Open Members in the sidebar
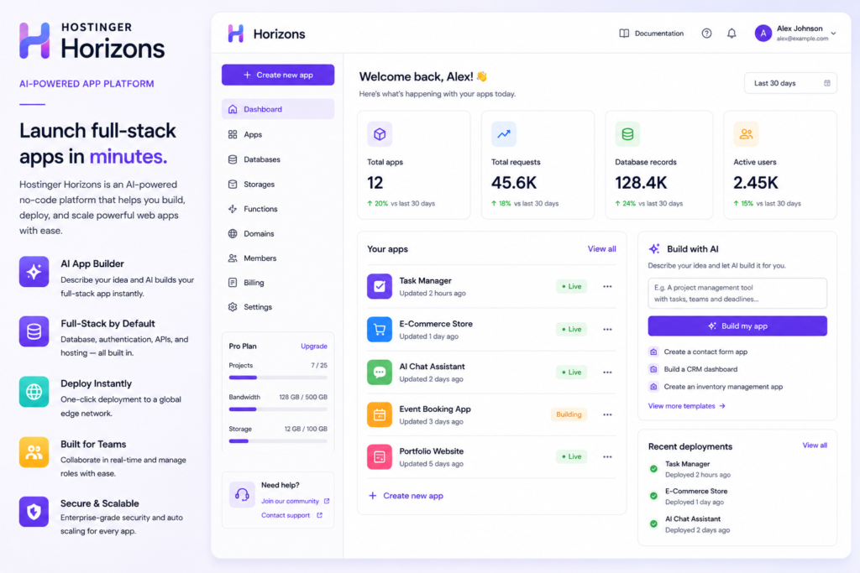Screen dimensions: 860x573 [278, 258]
